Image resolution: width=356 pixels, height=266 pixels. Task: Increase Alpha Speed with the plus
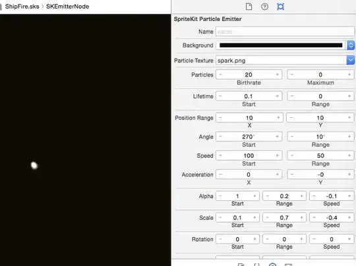349,196
